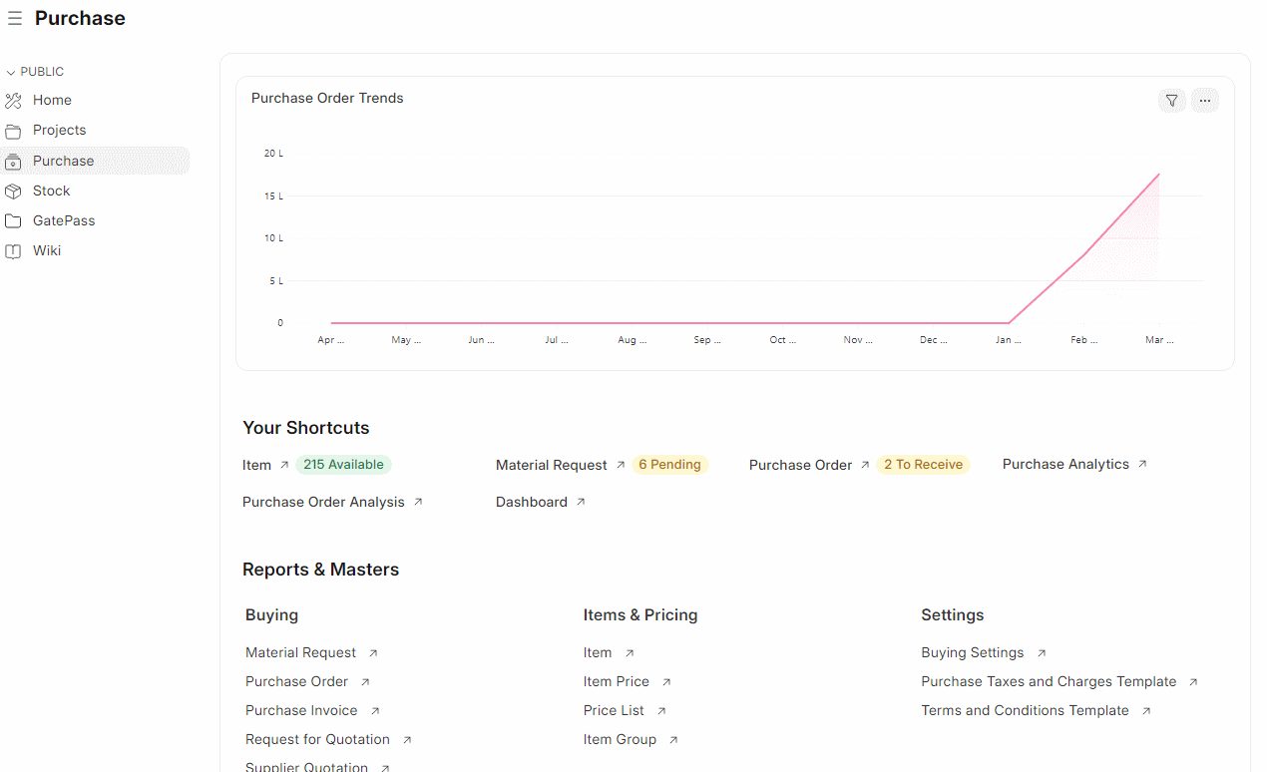This screenshot has height=772, width=1267.
Task: Open the Purchase Invoice report link
Action: 301,710
